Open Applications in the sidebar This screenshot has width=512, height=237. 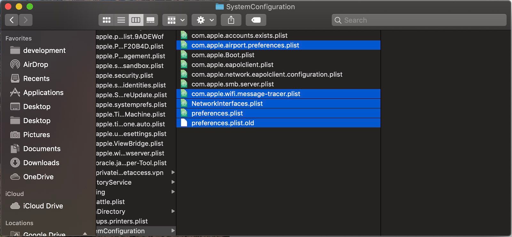click(37, 93)
